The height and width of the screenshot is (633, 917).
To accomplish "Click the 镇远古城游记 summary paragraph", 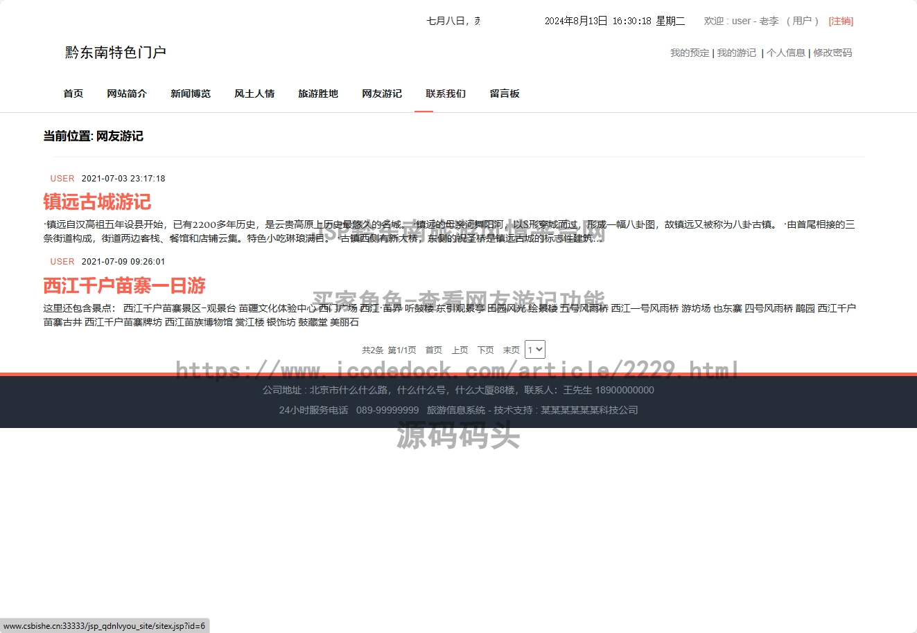I will (x=449, y=231).
